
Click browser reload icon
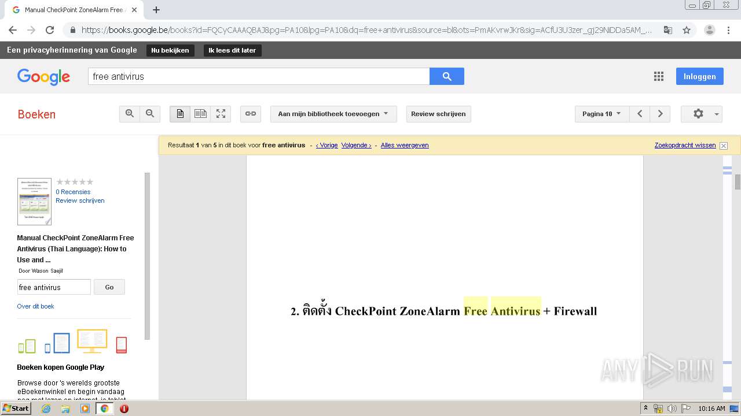click(50, 30)
